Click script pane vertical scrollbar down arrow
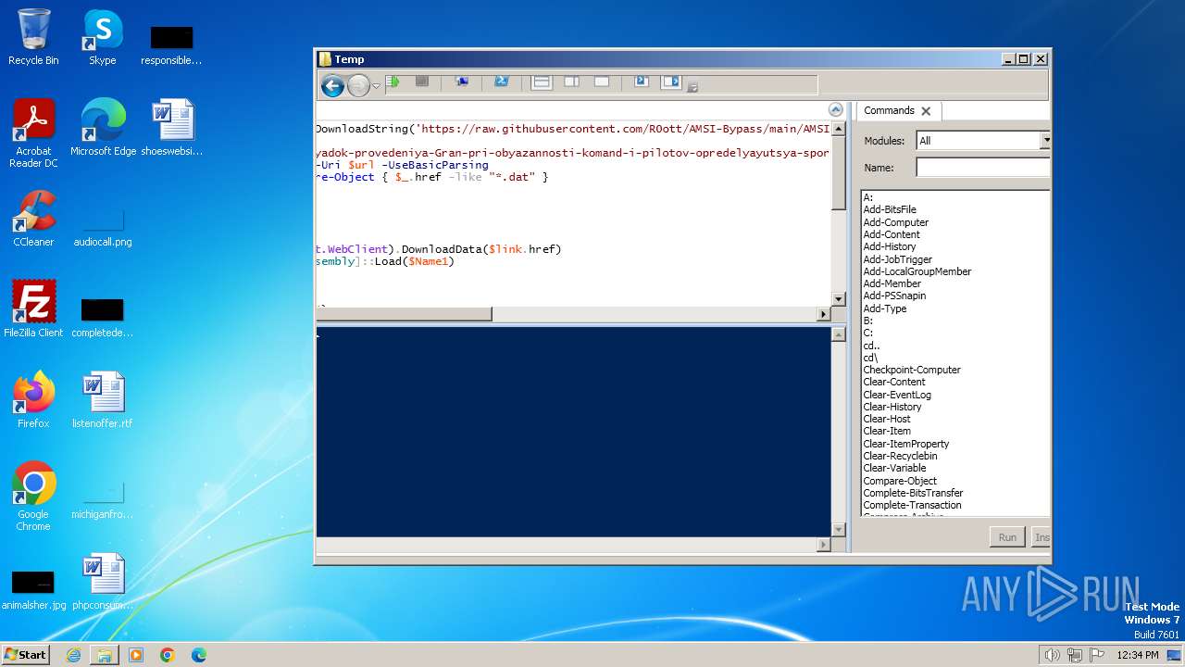The height and width of the screenshot is (667, 1185). [x=839, y=299]
